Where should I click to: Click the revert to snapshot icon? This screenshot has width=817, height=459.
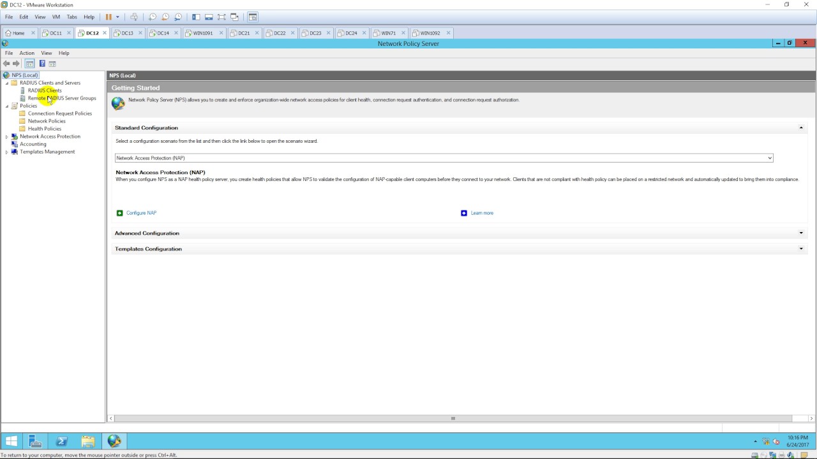tap(165, 17)
